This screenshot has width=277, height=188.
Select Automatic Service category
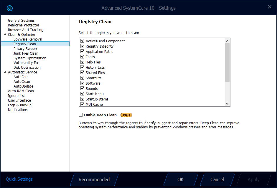click(22, 72)
